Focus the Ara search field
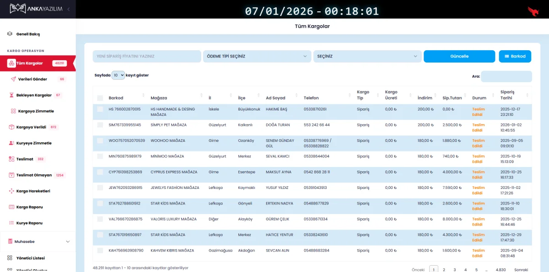 tap(506, 76)
